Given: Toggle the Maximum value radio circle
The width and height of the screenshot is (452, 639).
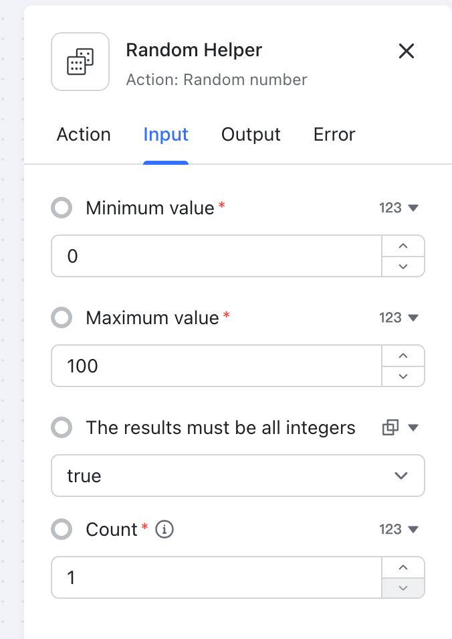Looking at the screenshot, I should point(62,317).
